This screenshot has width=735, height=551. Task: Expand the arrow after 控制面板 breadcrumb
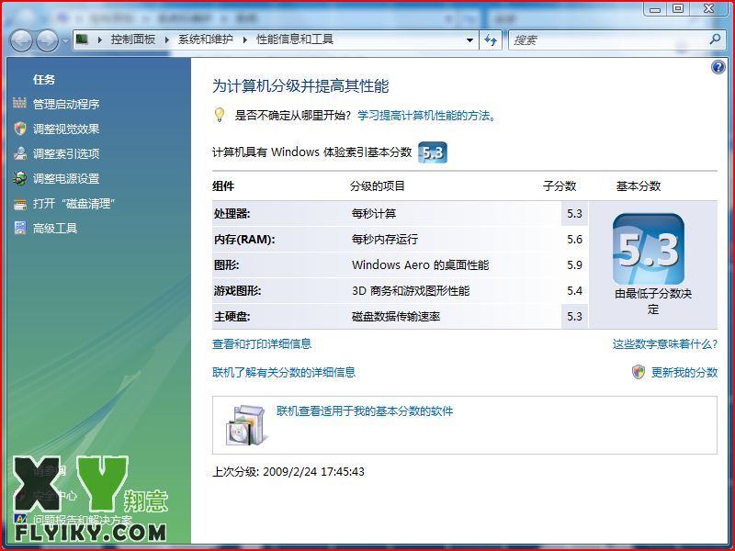166,39
